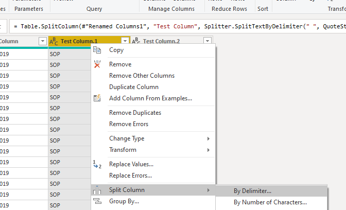
Task: Click the Add Column From Examples icon
Action: click(97, 98)
